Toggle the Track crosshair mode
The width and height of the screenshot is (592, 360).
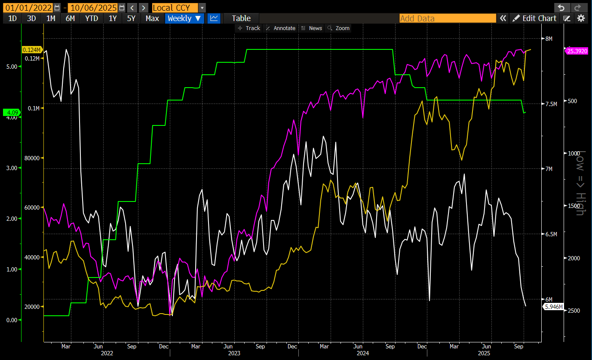248,28
